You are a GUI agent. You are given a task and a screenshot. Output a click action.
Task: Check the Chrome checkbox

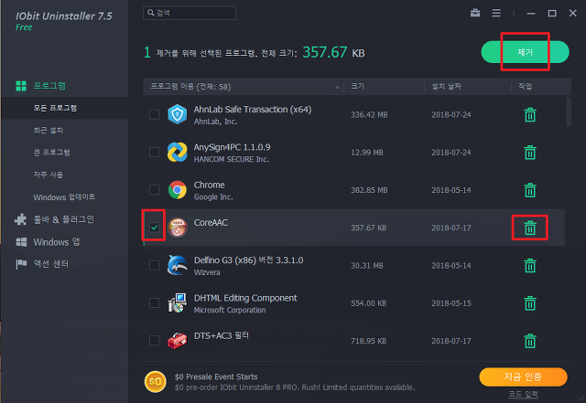154,189
